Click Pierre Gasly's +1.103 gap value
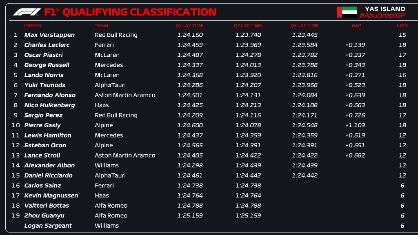This screenshot has width=418, height=235. (x=355, y=125)
